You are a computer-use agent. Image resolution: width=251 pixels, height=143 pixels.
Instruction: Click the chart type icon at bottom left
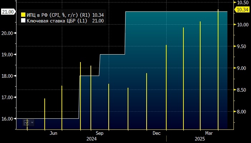(x=26, y=123)
